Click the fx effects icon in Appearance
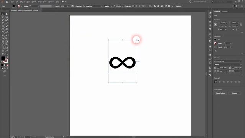This screenshot has height=138, width=245. 216,51
